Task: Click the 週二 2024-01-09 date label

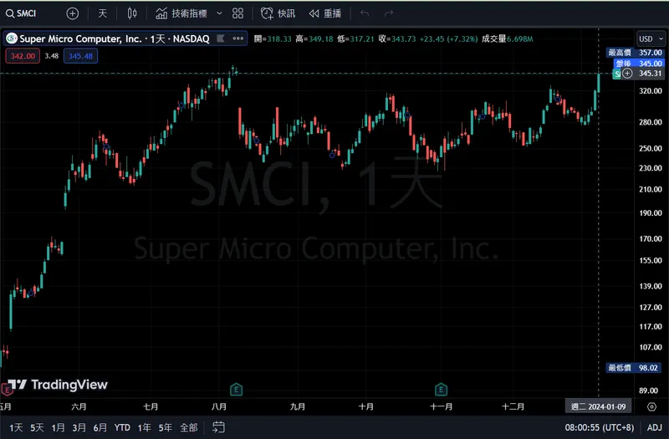Action: click(598, 406)
